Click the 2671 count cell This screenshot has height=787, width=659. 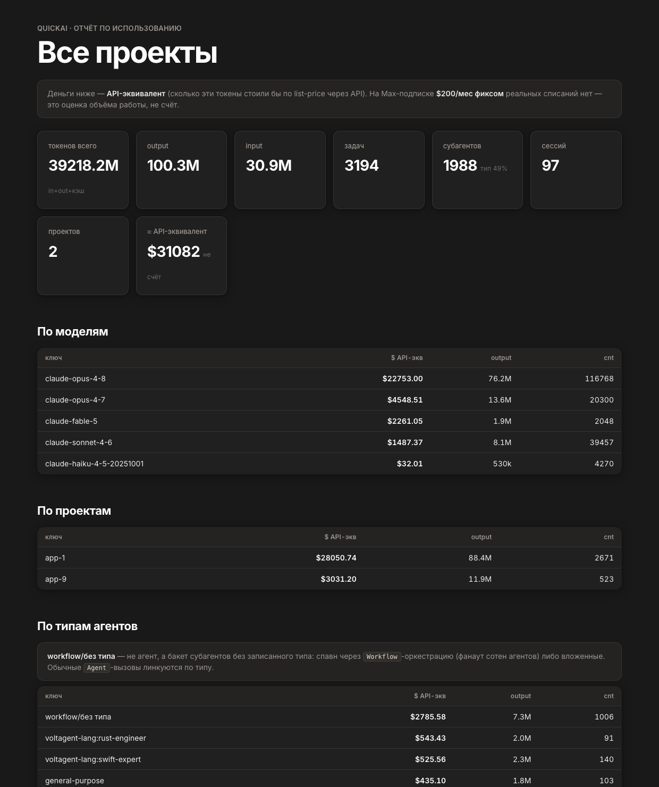[x=604, y=558]
